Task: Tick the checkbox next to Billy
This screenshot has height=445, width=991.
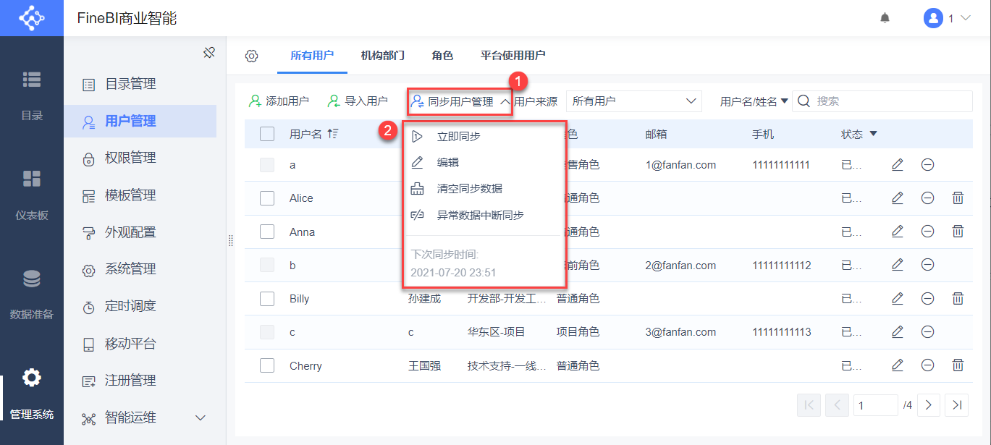Action: click(x=267, y=299)
